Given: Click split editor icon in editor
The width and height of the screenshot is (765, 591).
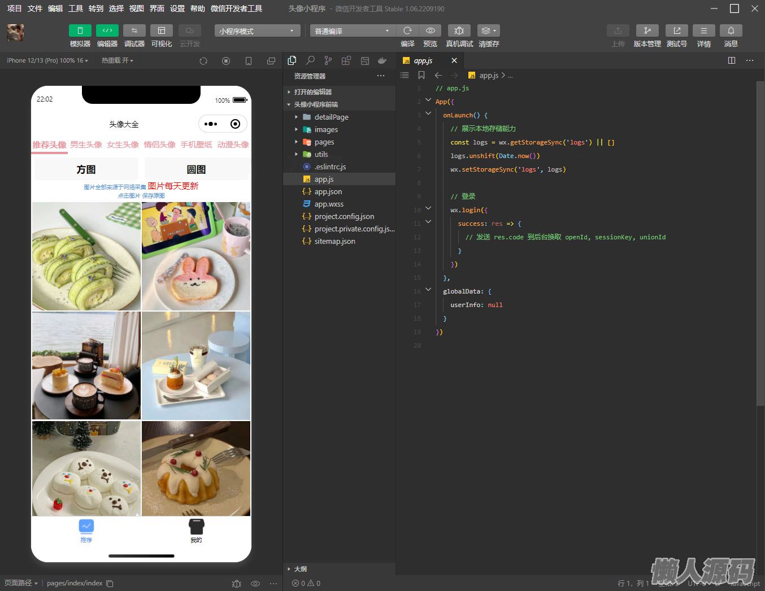Looking at the screenshot, I should coord(732,60).
